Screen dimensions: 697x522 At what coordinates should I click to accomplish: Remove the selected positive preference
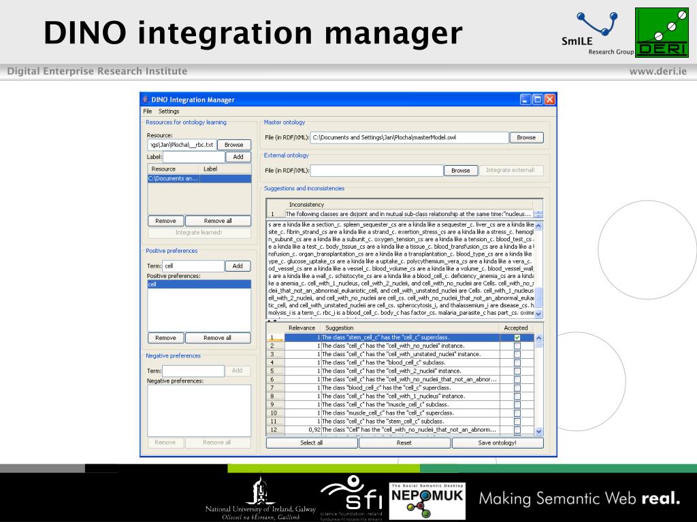point(165,338)
